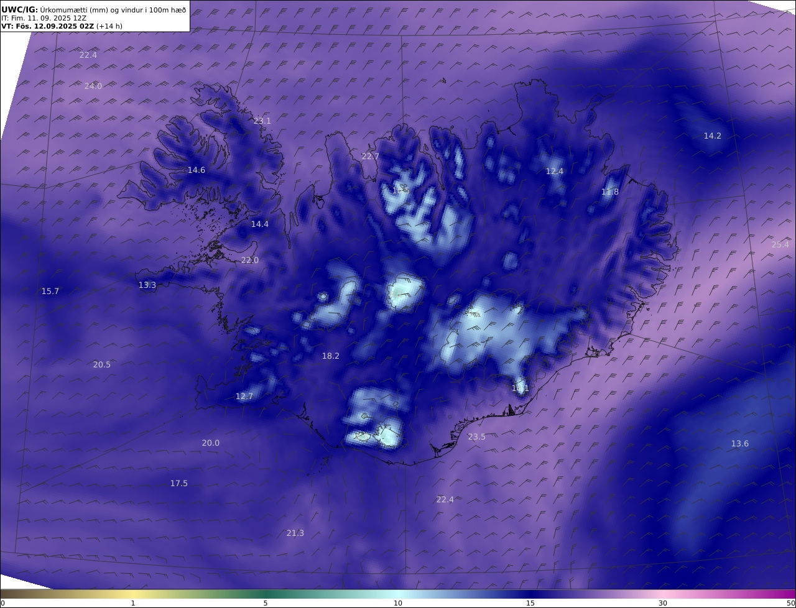The width and height of the screenshot is (796, 608).
Task: Click the "VT: Fös. 12.09.2025 02Z (+14 h)" line
Action: [62, 27]
